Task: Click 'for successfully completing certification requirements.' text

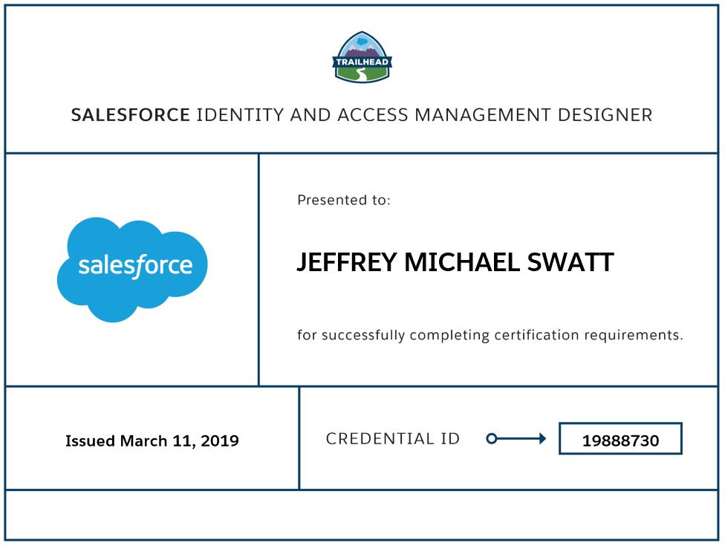Action: click(490, 335)
